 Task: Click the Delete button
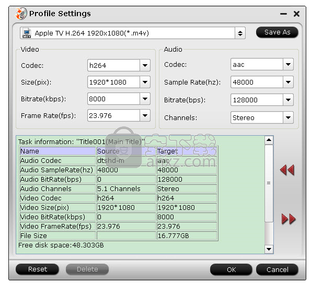click(87, 269)
